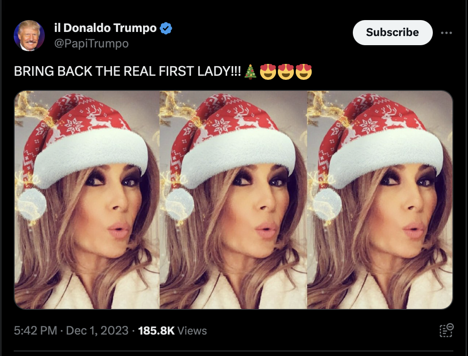Visit the @PapiTrumpo handle link

pos(91,43)
